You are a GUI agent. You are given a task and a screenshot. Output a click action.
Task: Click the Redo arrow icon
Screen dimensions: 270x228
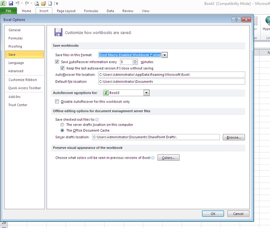coord(27,3)
